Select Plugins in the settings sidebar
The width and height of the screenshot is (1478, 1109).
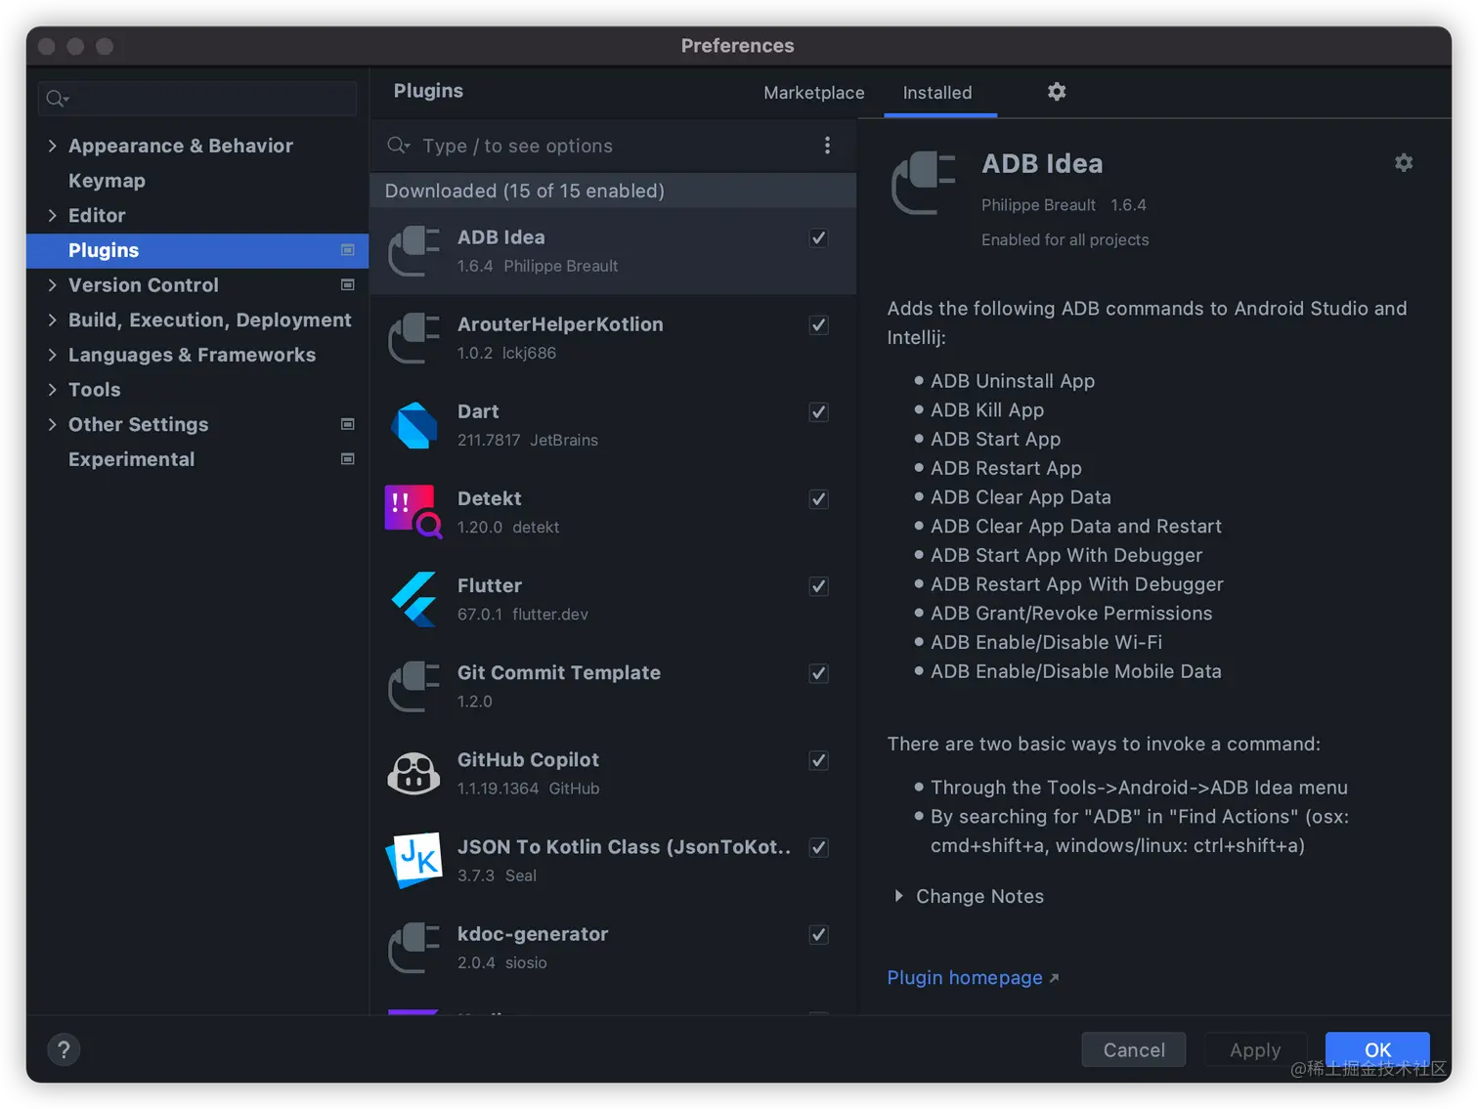196,250
